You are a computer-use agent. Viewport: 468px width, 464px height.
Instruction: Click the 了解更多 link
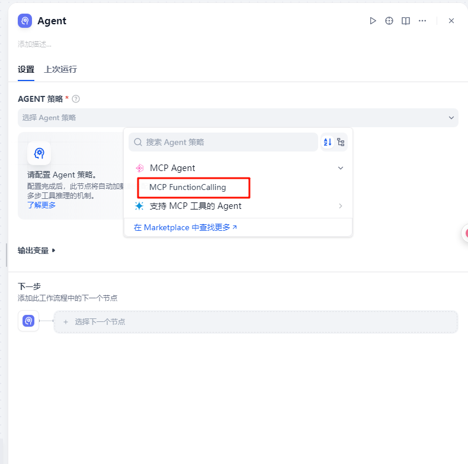(x=41, y=205)
